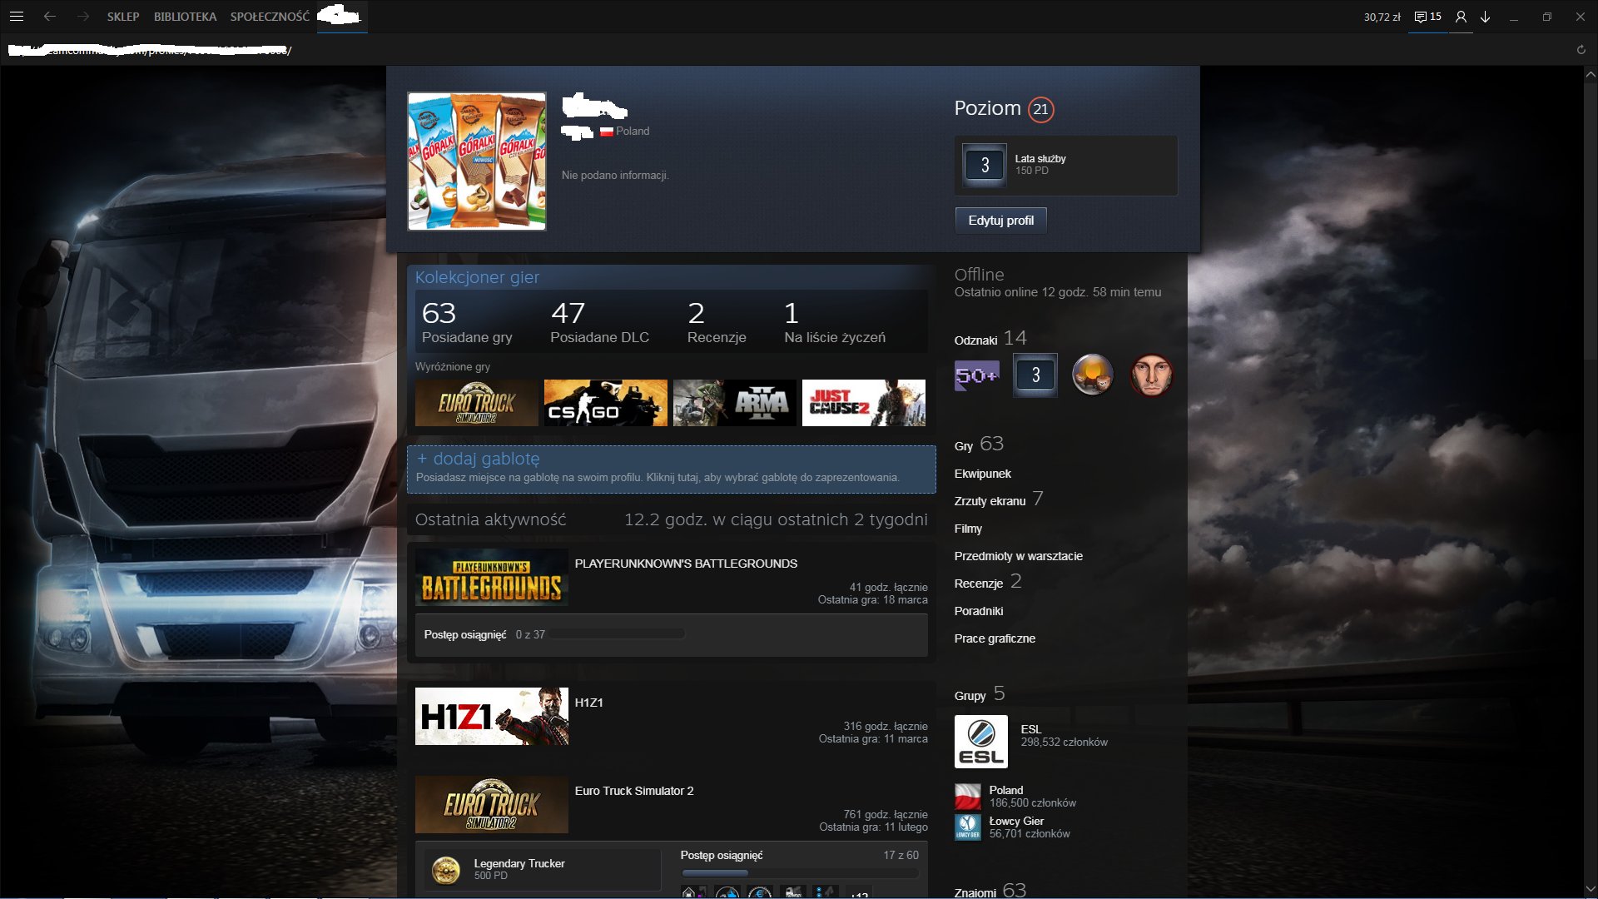This screenshot has height=899, width=1598.
Task: Open 2 Recenzje stat in showcase
Action: (x=717, y=322)
